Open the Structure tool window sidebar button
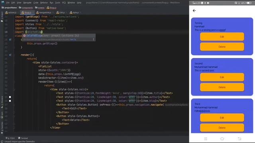This screenshot has width=255, height=143. tap(2, 102)
